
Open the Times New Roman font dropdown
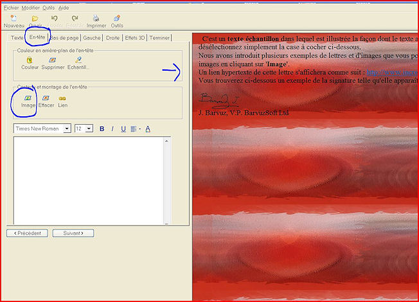(x=67, y=129)
